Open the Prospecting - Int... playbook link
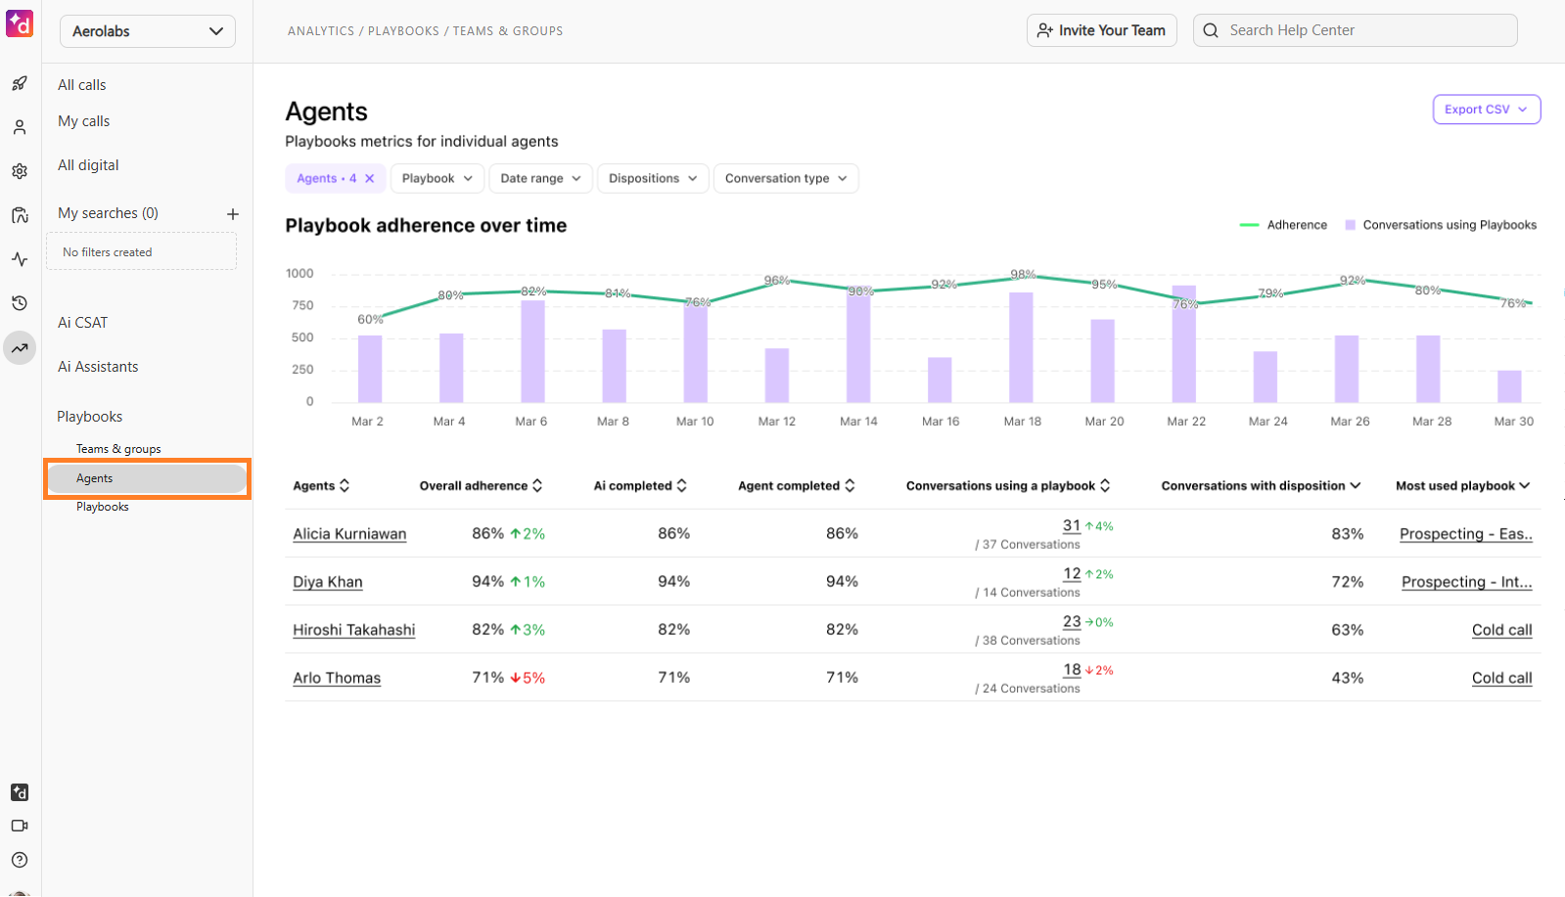The width and height of the screenshot is (1565, 897). coord(1467,582)
